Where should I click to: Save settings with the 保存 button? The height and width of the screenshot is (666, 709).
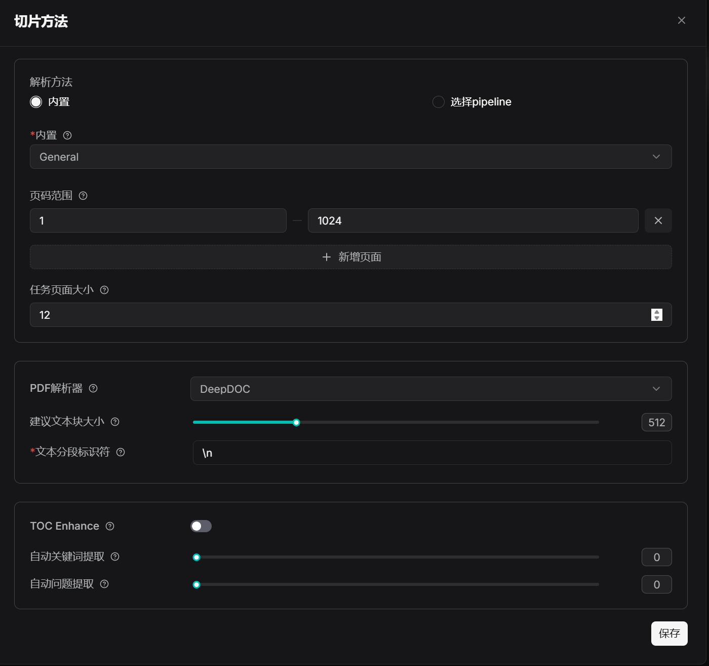(669, 634)
